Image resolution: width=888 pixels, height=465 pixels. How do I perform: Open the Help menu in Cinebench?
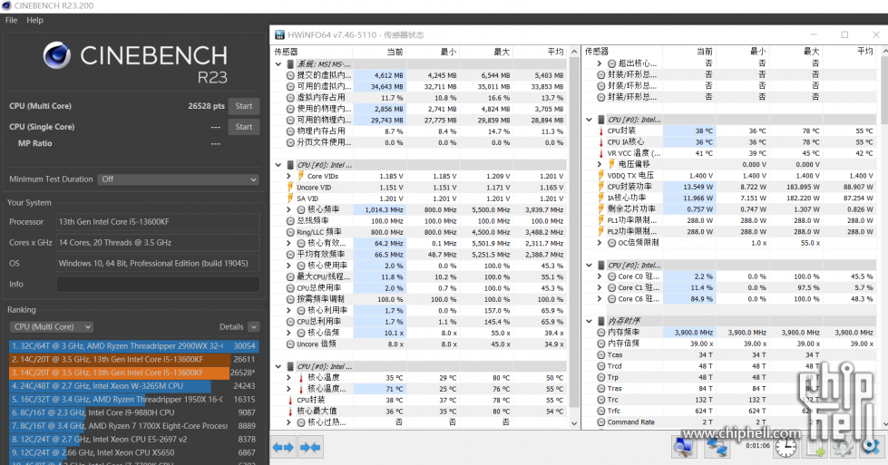tap(34, 20)
